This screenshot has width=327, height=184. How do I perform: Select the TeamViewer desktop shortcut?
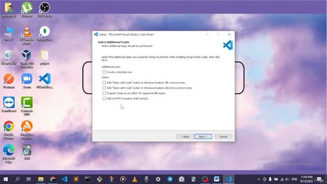point(9,104)
